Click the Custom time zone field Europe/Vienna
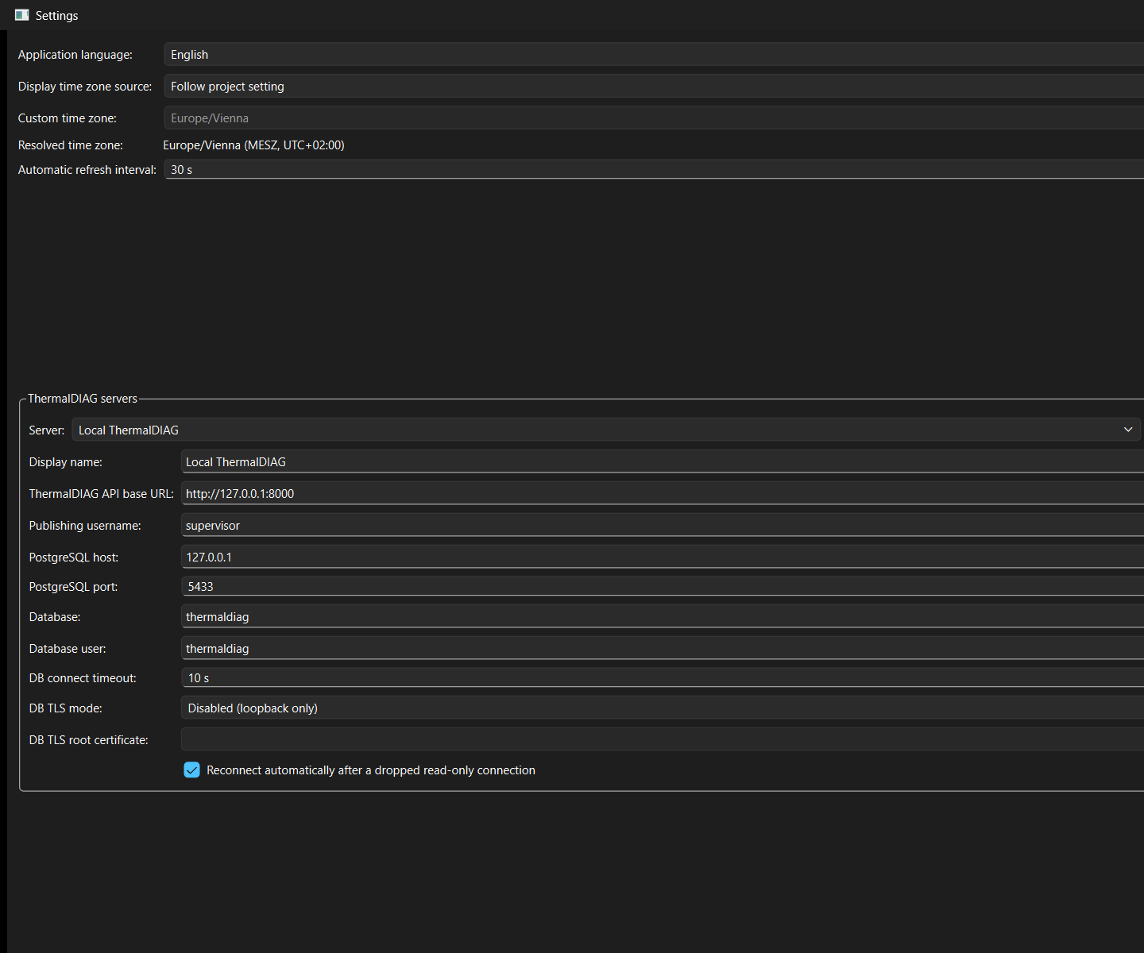 coord(654,118)
